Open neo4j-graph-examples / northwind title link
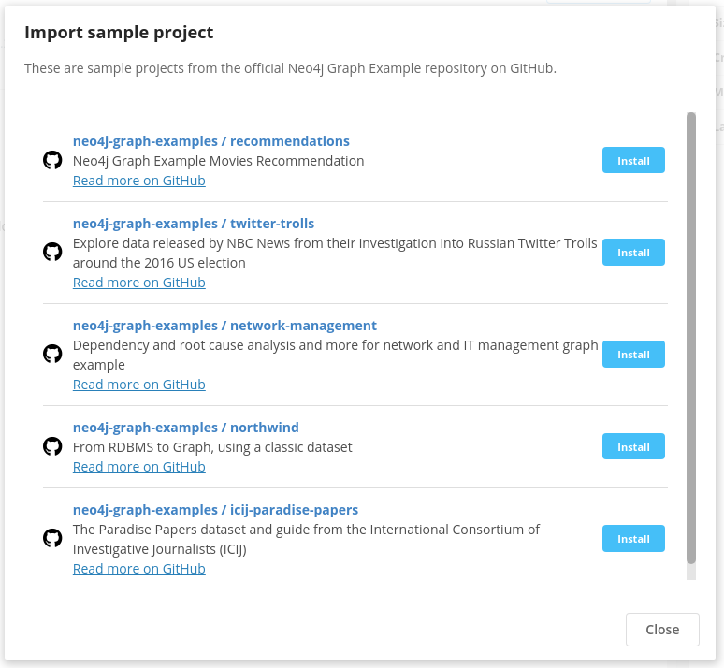 [x=185, y=428]
